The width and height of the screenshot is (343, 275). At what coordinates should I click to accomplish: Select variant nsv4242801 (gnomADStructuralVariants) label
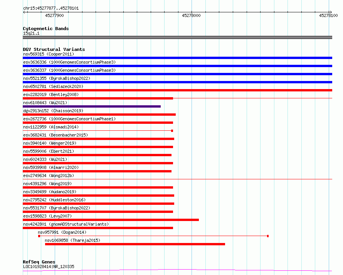(66, 224)
